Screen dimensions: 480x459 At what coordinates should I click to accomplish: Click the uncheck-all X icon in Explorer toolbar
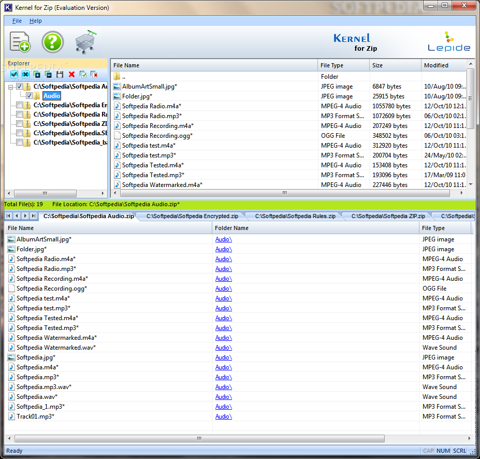(x=25, y=75)
